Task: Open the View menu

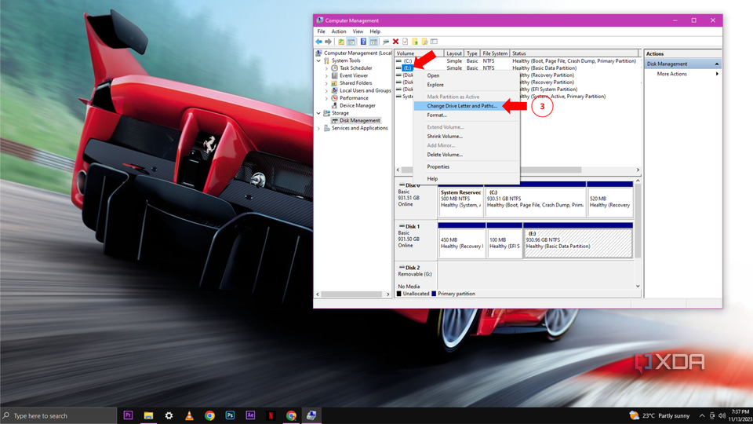Action: point(358,31)
